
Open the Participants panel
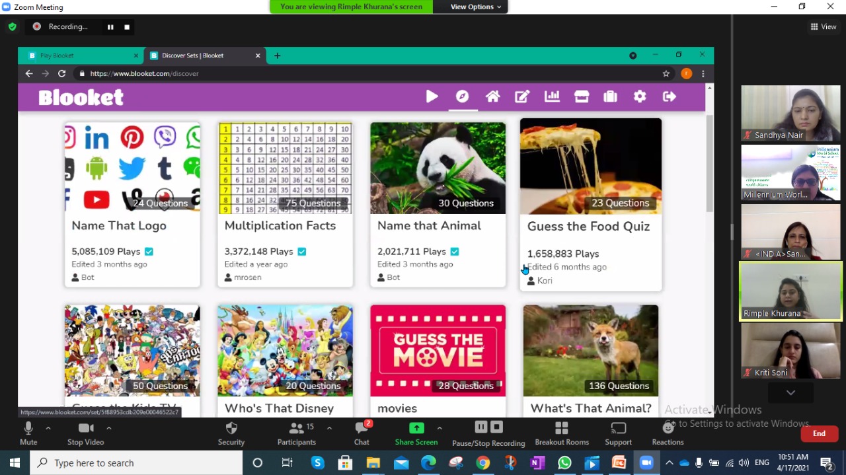pos(297,433)
